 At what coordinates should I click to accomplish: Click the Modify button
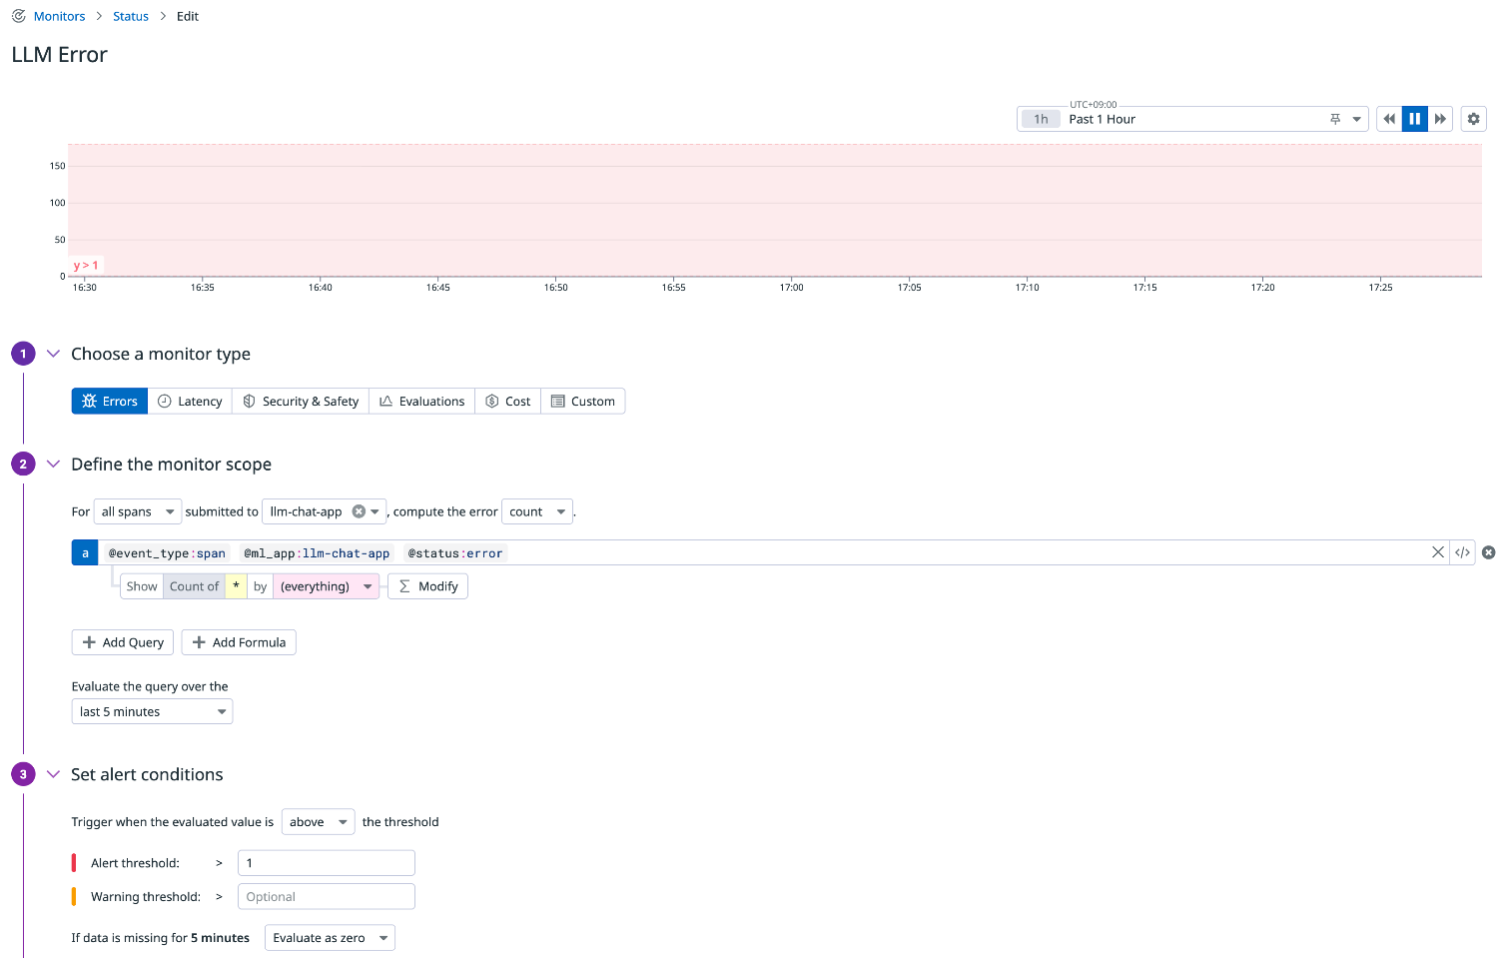click(427, 586)
